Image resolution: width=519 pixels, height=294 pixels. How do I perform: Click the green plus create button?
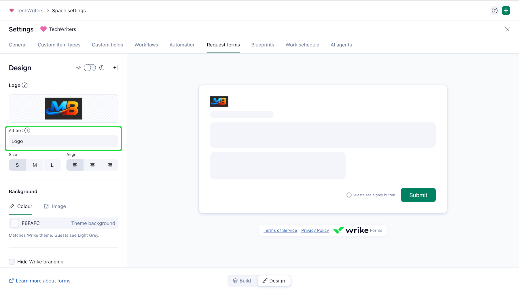506,11
